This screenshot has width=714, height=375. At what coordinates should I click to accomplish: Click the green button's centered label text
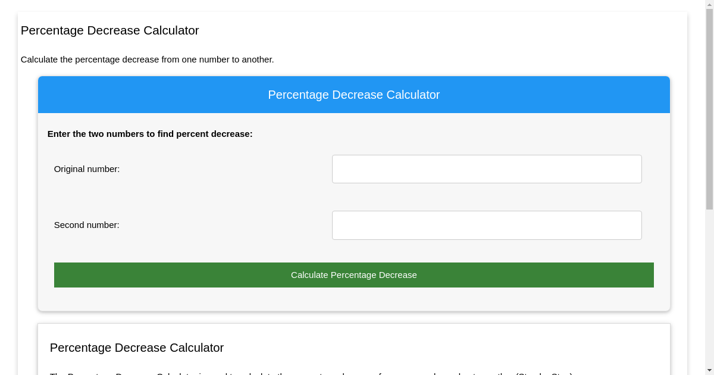pos(353,275)
